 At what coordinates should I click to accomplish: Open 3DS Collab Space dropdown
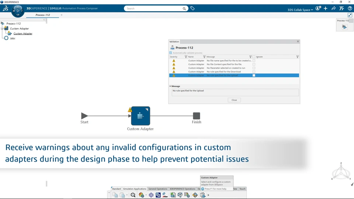point(300,10)
